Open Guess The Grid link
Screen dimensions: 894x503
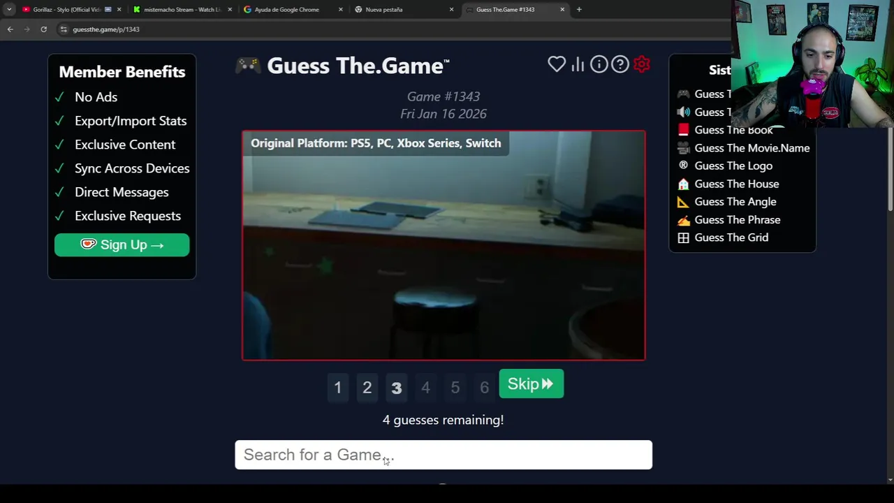731,238
